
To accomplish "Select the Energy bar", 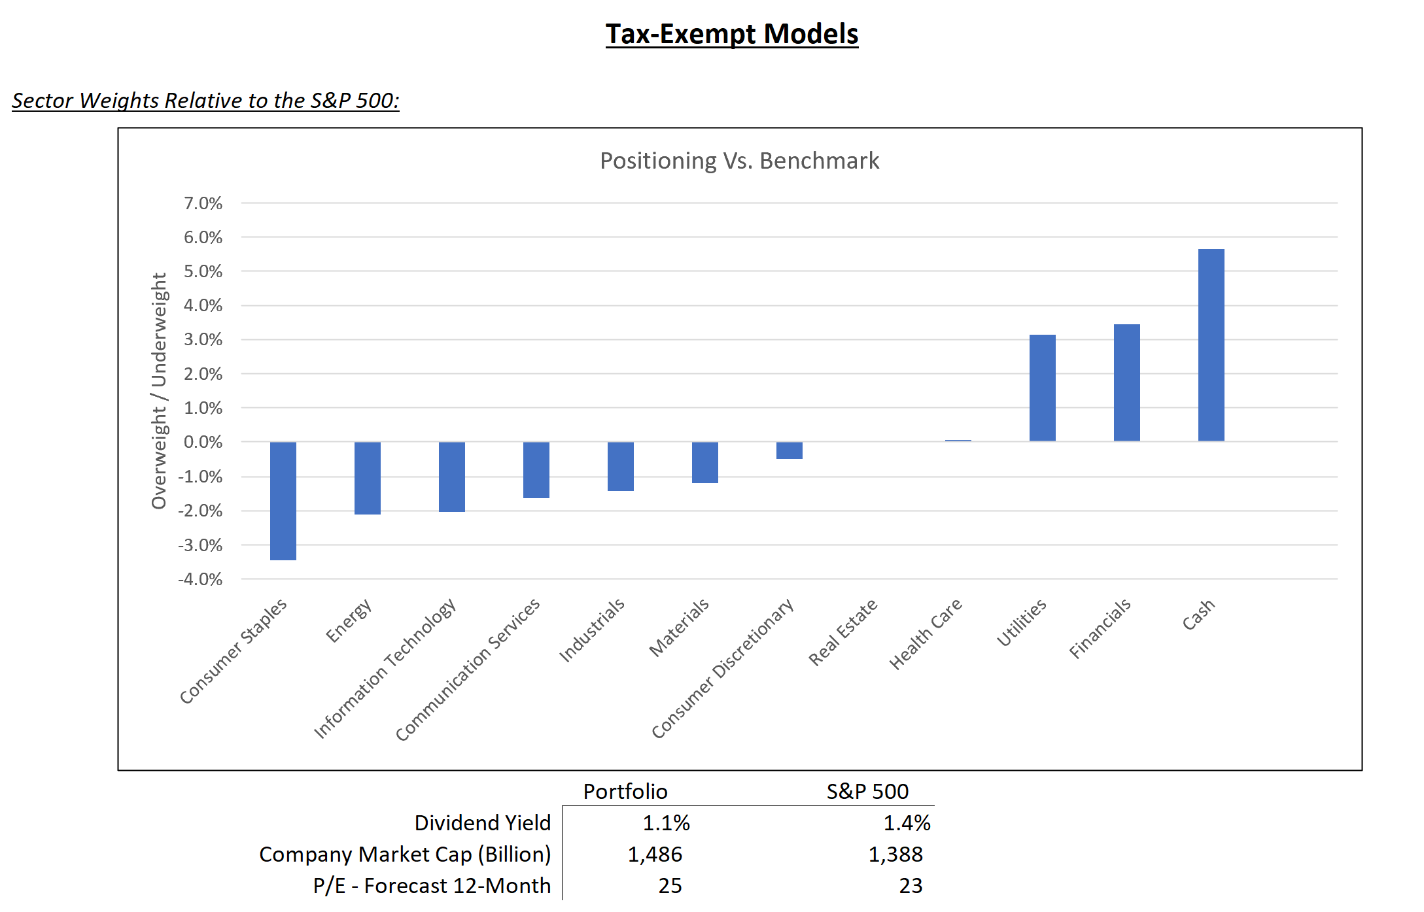I will tap(368, 478).
